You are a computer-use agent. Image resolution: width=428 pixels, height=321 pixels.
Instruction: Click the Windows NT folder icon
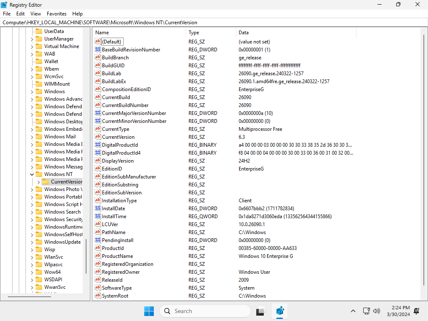tap(39, 174)
